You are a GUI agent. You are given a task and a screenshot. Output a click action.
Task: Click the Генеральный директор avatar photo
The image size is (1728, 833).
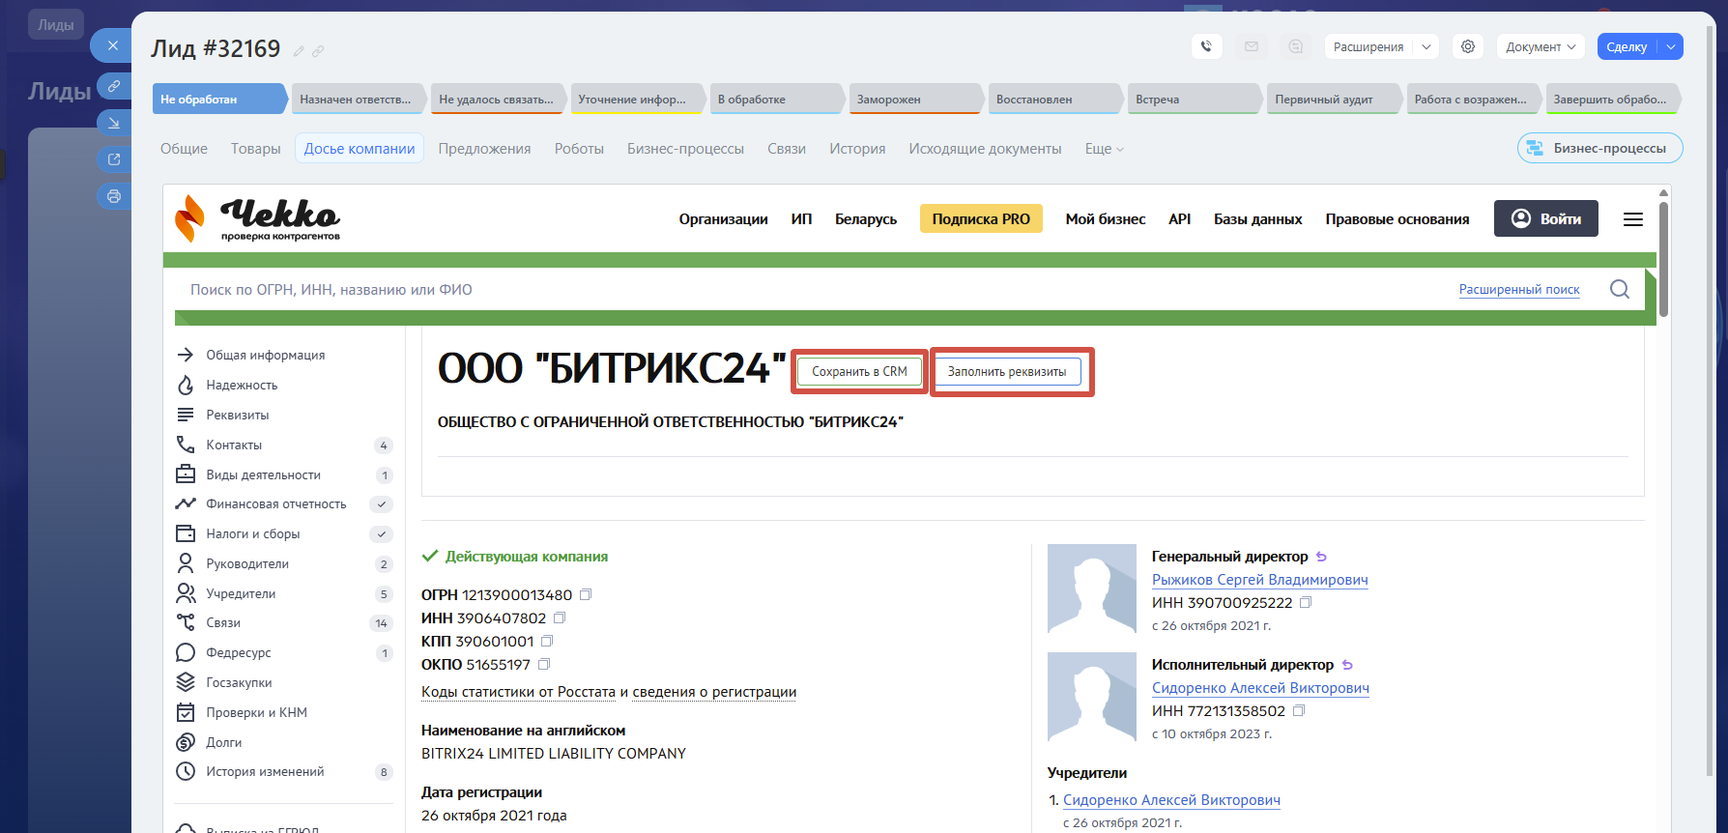[x=1092, y=589]
